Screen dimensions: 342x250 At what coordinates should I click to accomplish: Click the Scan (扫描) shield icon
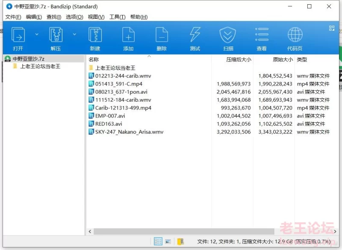coord(228,35)
